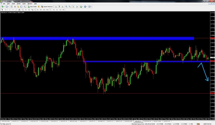Screen dimensions: 215x125
Task: Click the connection status bars indicator
Action: tap(198, 124)
